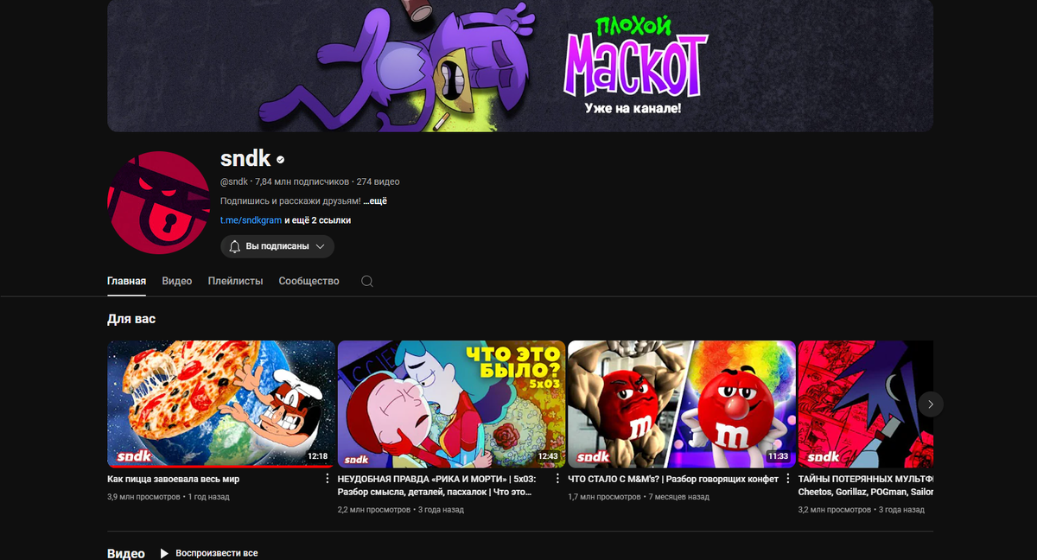Click Воспроизвести все to play all videos
The width and height of the screenshot is (1037, 560).
pos(216,553)
